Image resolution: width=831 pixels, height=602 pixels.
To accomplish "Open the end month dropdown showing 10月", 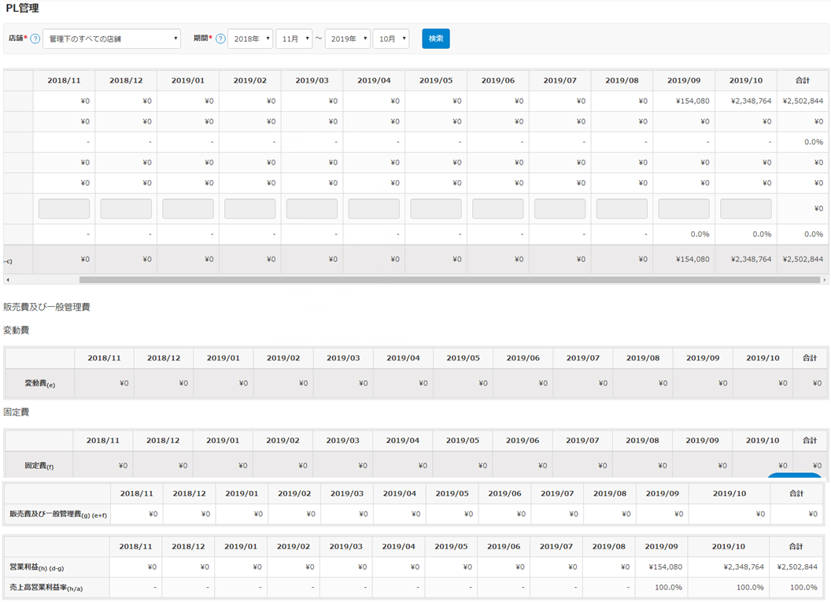I will 391,39.
